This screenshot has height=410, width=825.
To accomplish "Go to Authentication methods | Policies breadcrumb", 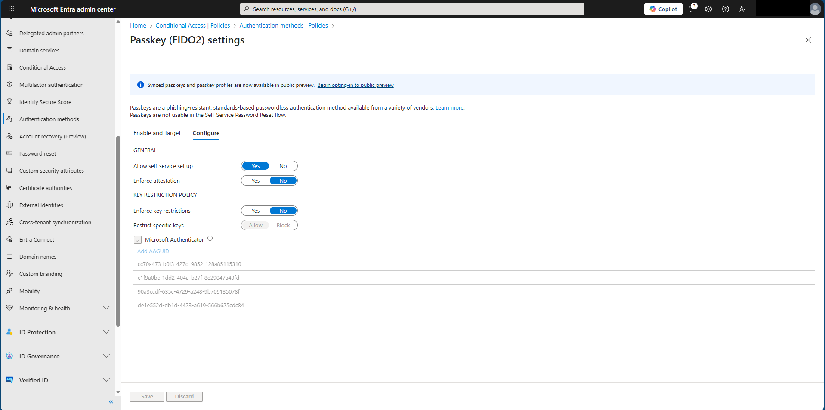I will point(284,26).
